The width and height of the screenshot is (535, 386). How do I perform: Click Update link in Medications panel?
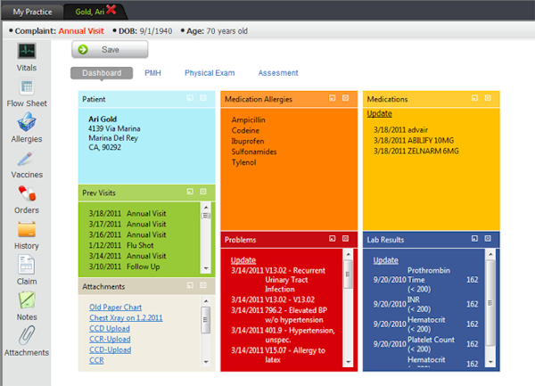(380, 113)
